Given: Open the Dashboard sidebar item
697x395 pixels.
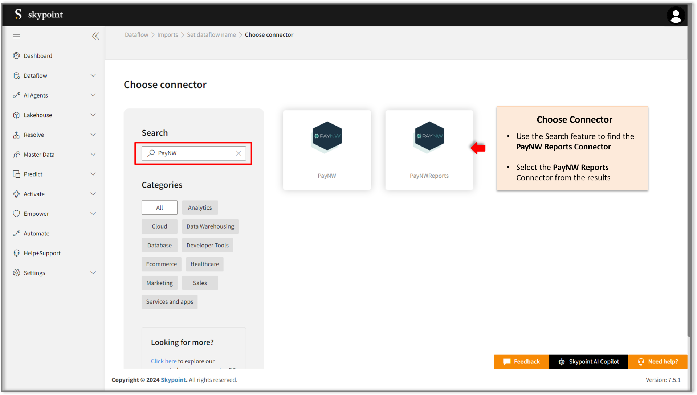Looking at the screenshot, I should tap(38, 56).
